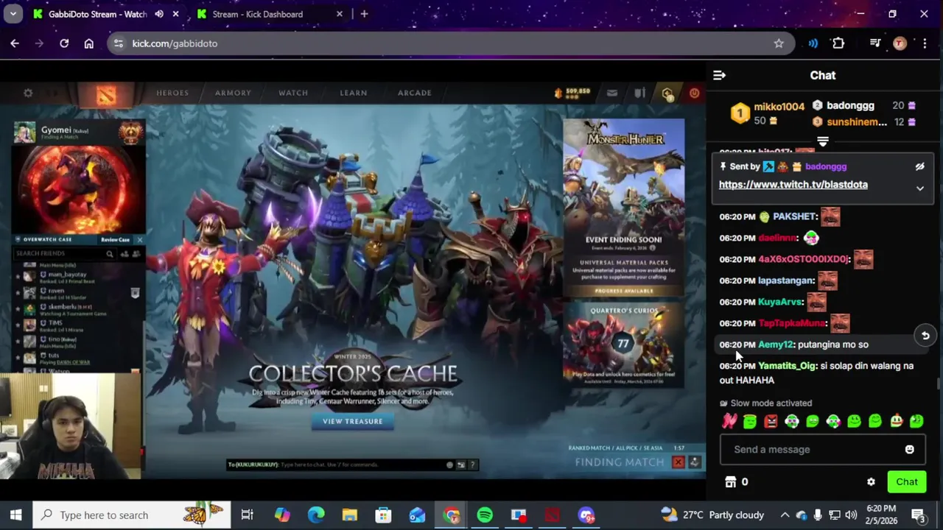Image resolution: width=943 pixels, height=530 pixels.
Task: Reload the kick.com page
Action: coord(64,43)
